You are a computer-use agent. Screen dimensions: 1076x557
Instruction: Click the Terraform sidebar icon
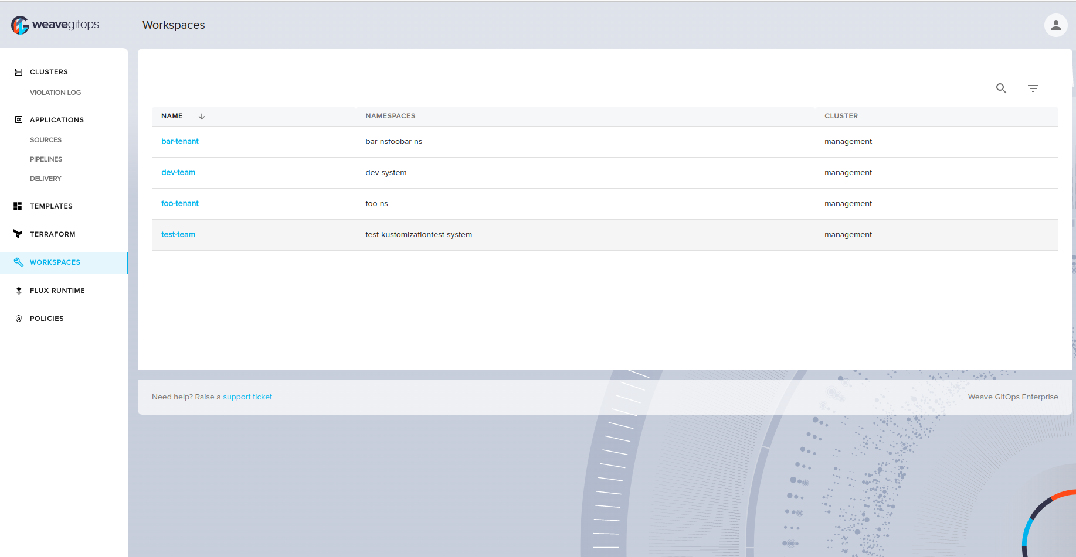tap(18, 234)
